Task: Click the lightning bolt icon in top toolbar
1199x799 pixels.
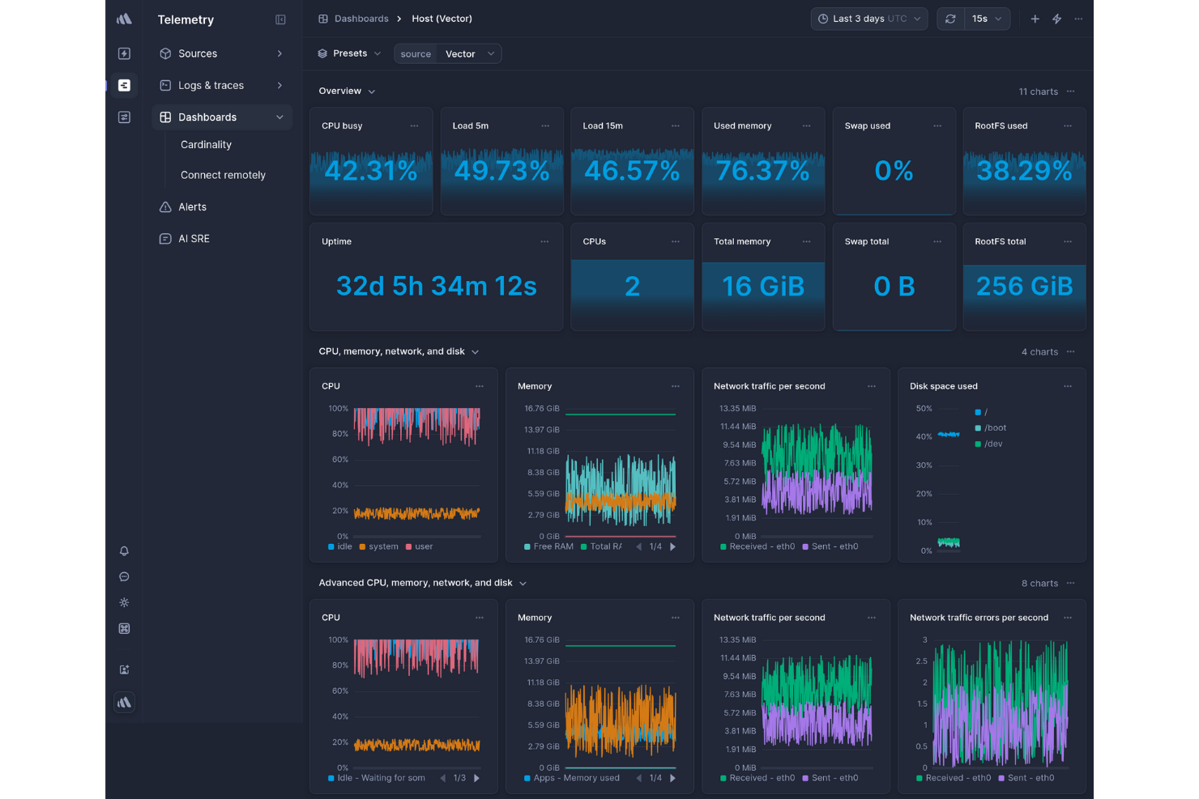Action: click(x=1056, y=19)
